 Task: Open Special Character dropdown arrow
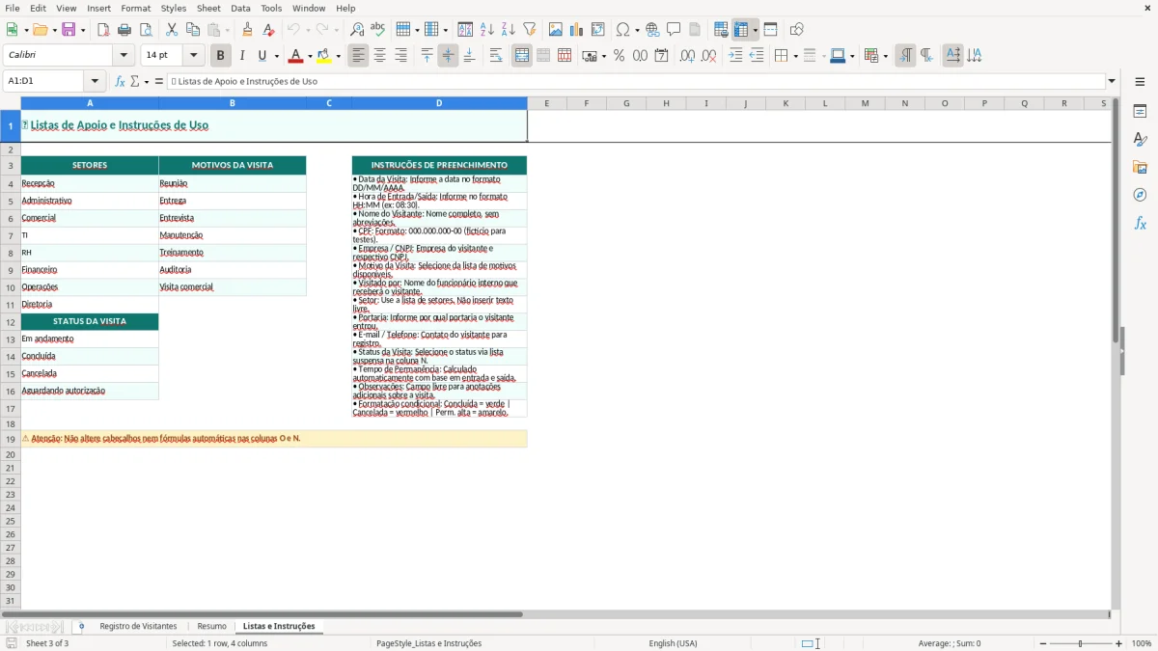pos(637,30)
